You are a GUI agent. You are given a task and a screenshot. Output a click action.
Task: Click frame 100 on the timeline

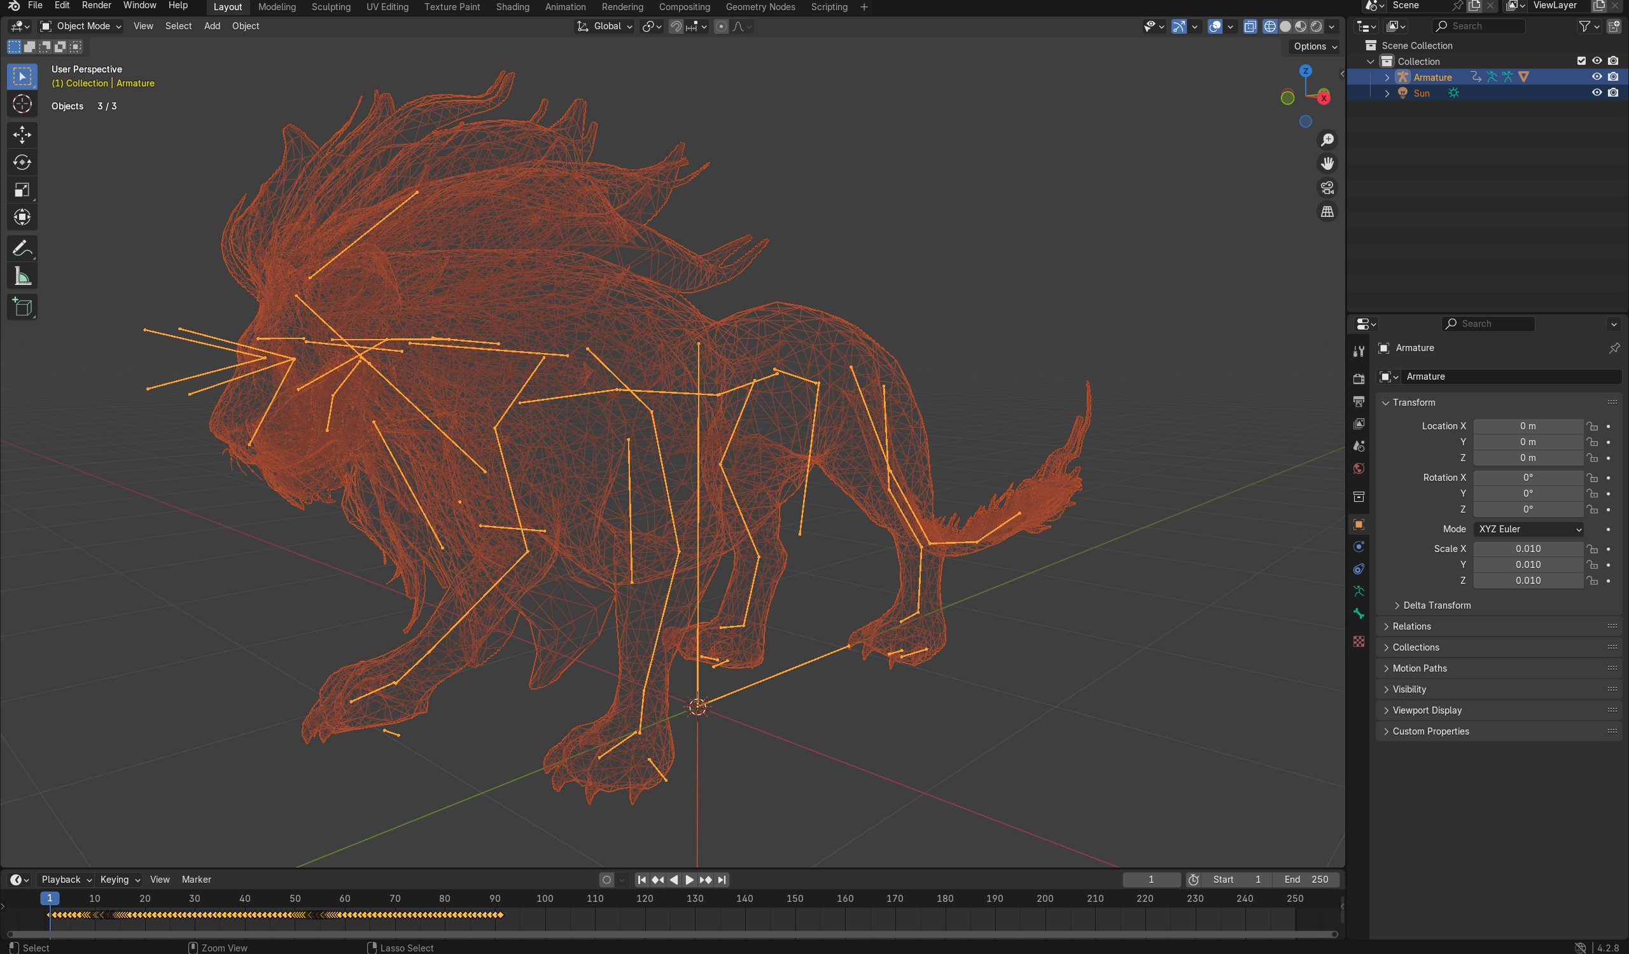tap(545, 899)
